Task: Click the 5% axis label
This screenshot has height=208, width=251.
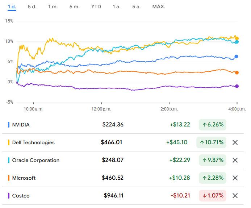Action: click(x=11, y=62)
